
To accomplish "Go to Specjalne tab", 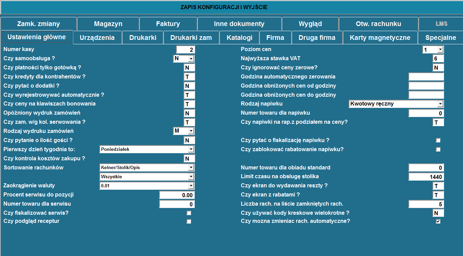I will (441, 38).
